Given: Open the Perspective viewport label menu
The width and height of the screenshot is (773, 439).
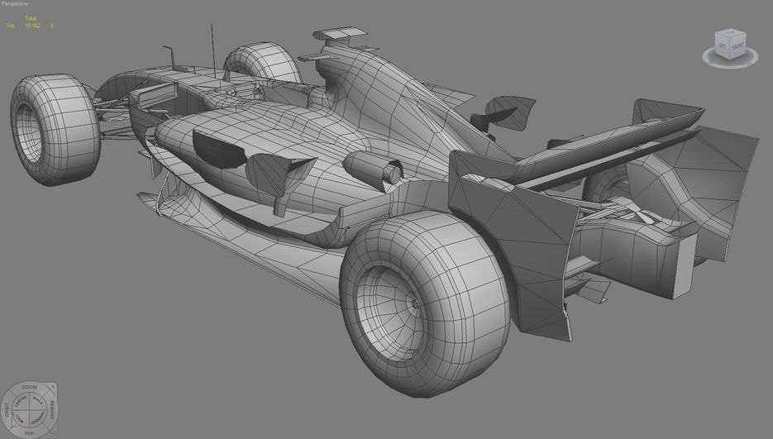Looking at the screenshot, I should pyautogui.click(x=17, y=4).
